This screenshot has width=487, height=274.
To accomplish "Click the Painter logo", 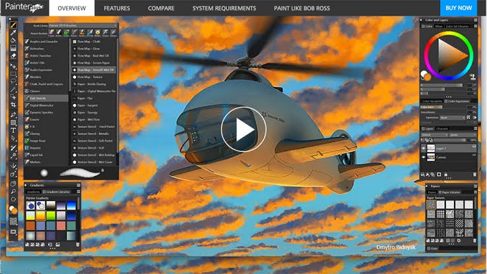I will coord(24,7).
